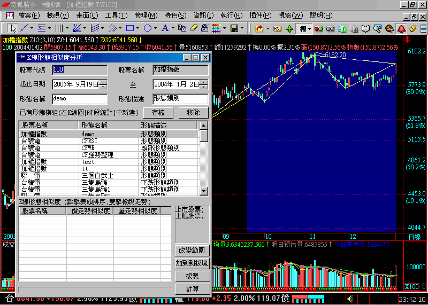Click the floppy disk save icon

coord(233,28)
